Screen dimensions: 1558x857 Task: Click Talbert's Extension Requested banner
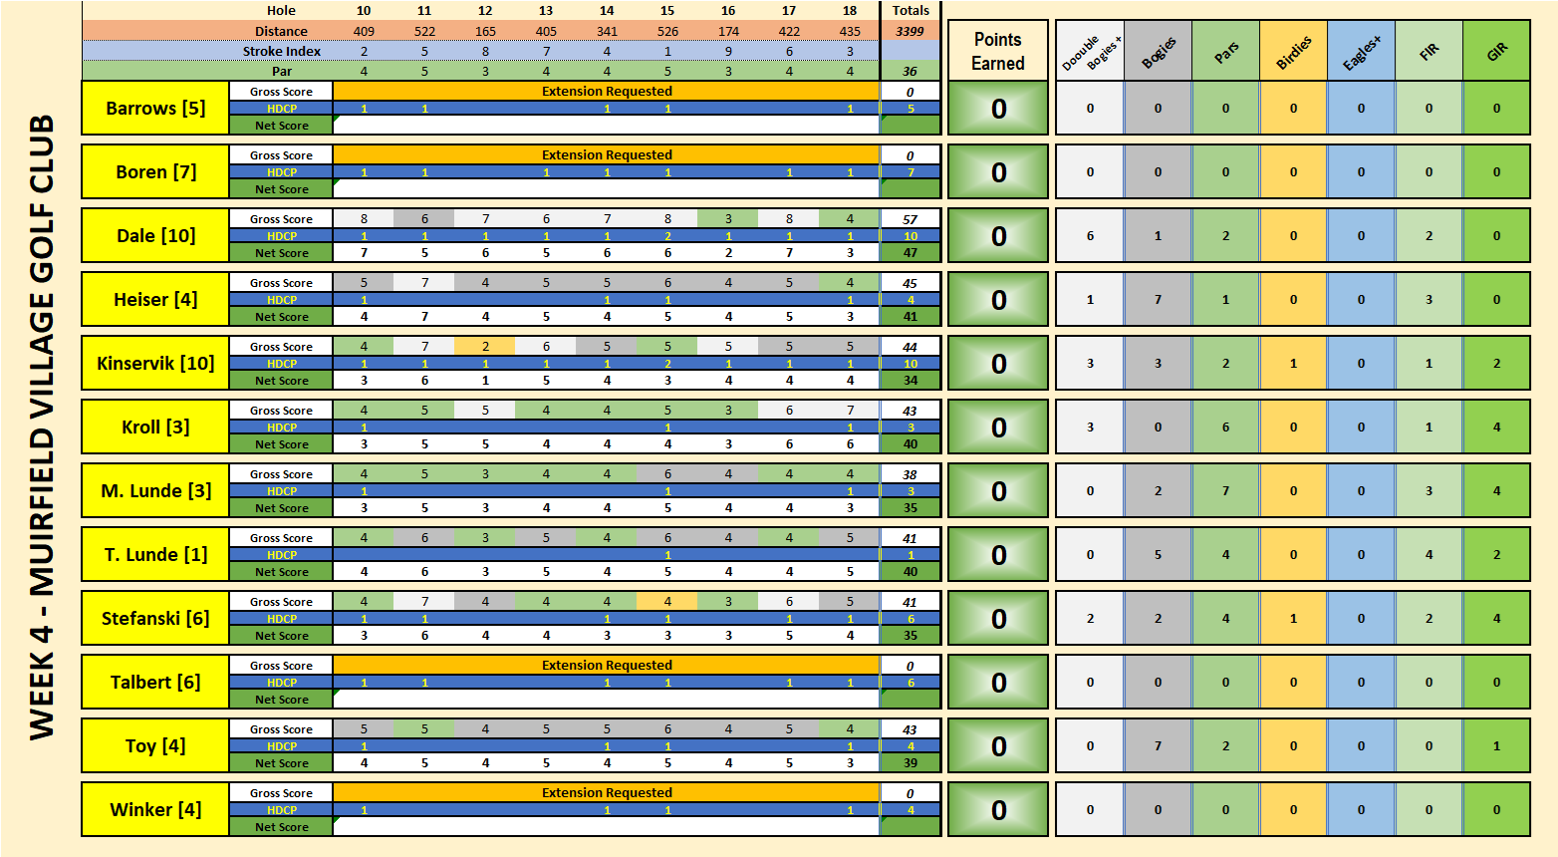click(x=606, y=665)
